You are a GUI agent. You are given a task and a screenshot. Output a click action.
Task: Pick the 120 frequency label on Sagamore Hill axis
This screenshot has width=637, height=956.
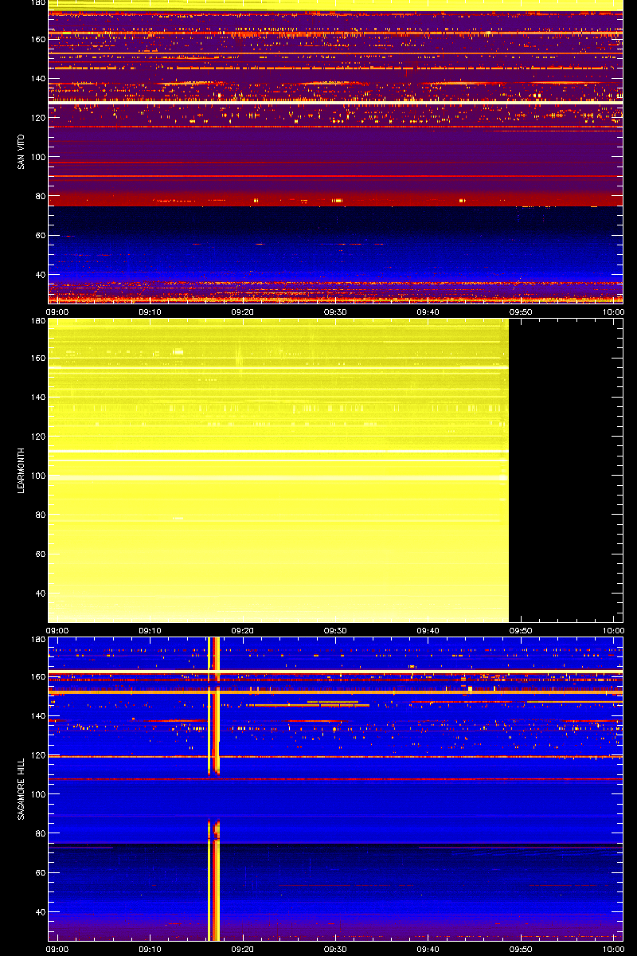[x=37, y=755]
